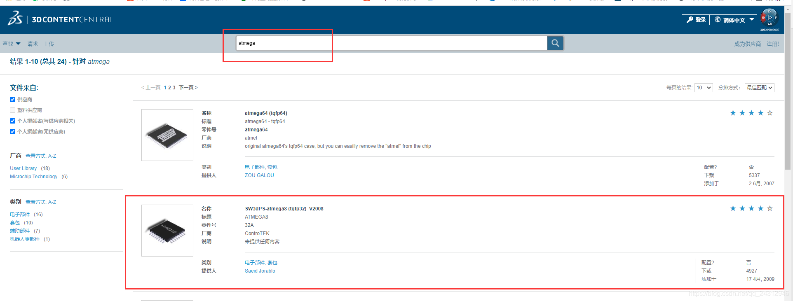Open contributor Saeid Jorablo profile
The image size is (793, 301).
(260, 271)
